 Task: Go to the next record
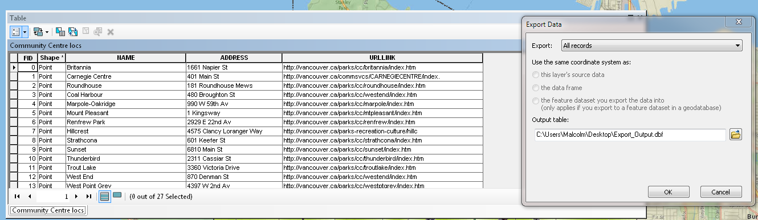click(x=77, y=197)
